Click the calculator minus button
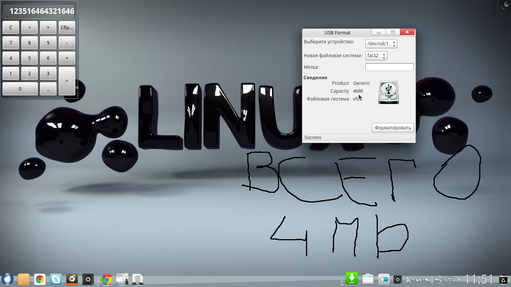The image size is (511, 287). tap(67, 43)
